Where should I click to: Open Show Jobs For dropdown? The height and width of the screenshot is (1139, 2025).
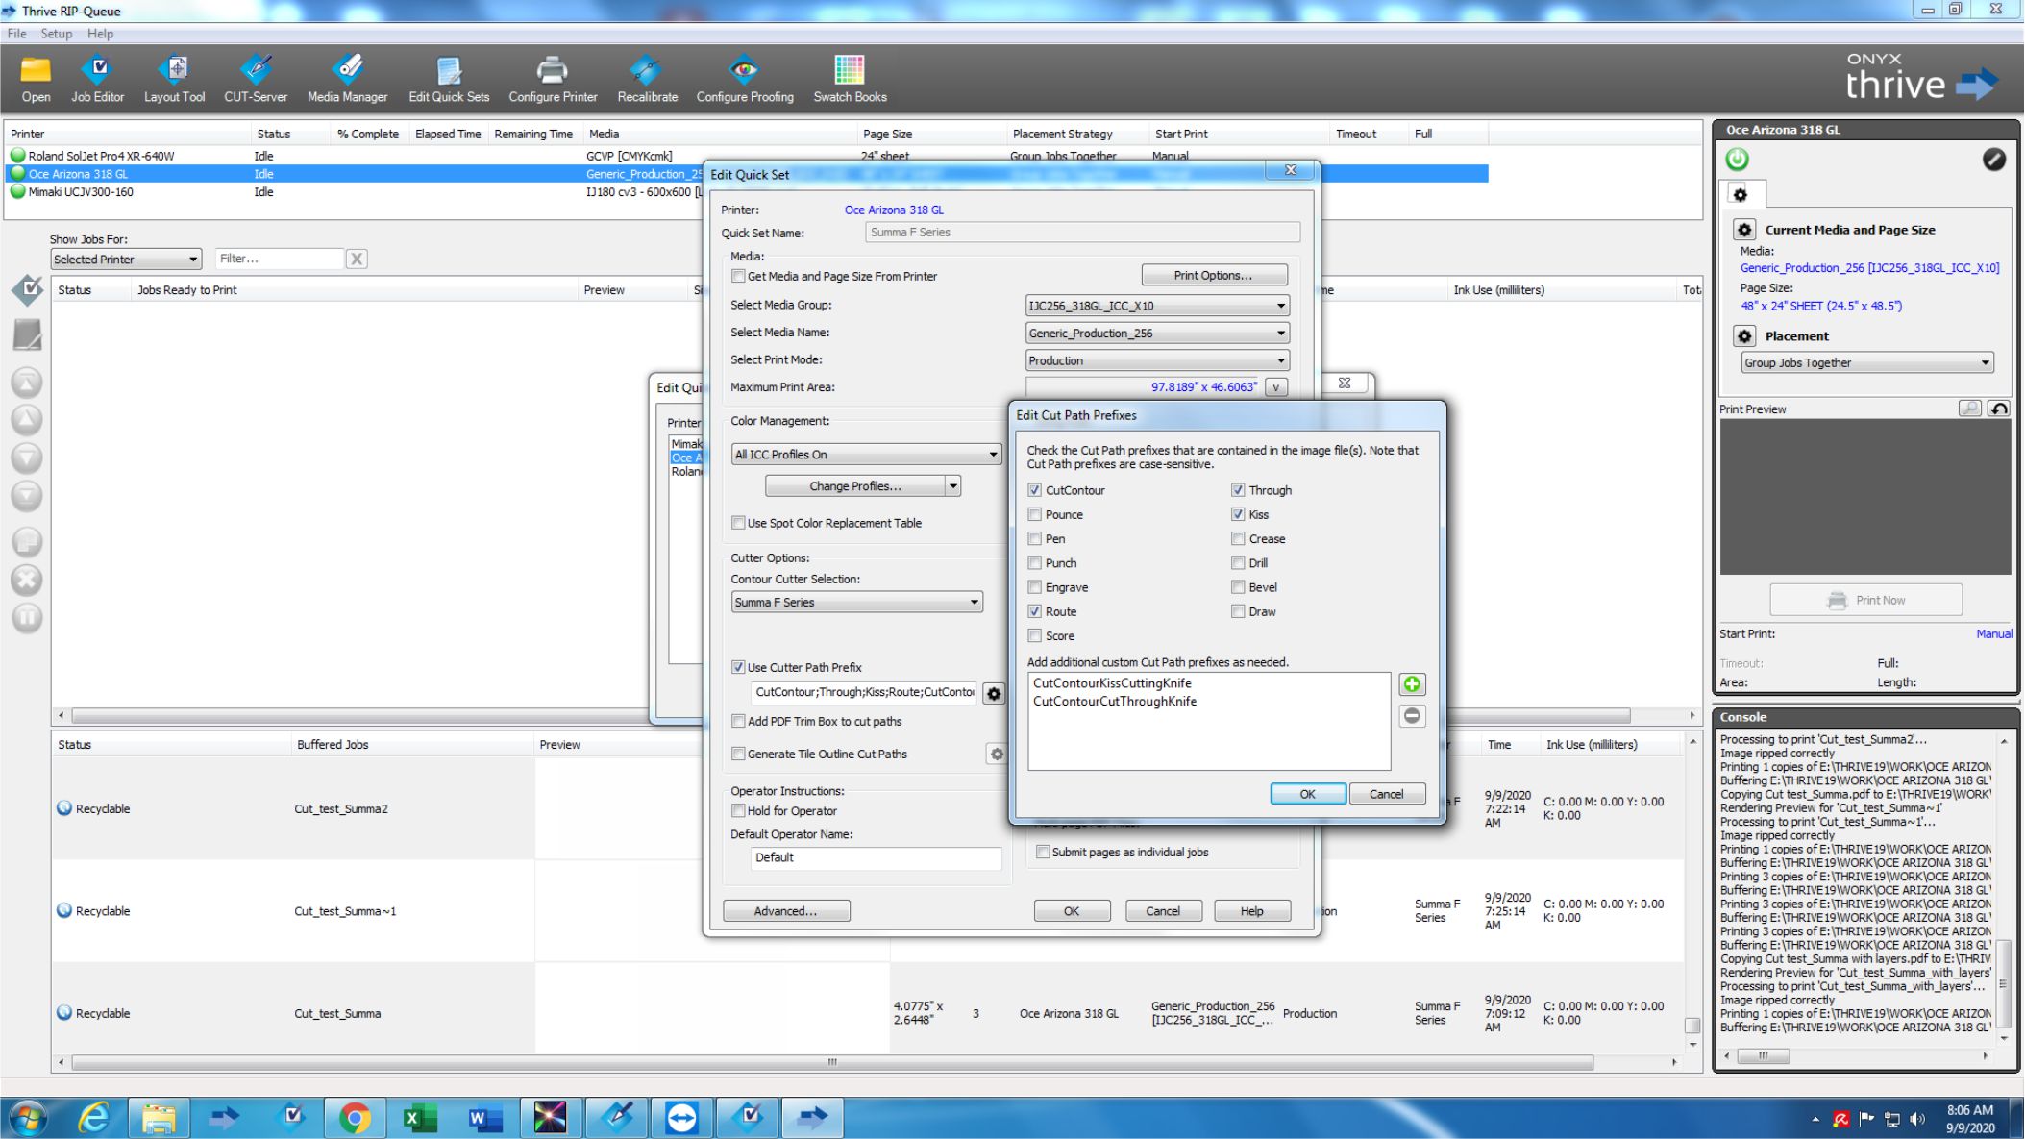click(125, 260)
